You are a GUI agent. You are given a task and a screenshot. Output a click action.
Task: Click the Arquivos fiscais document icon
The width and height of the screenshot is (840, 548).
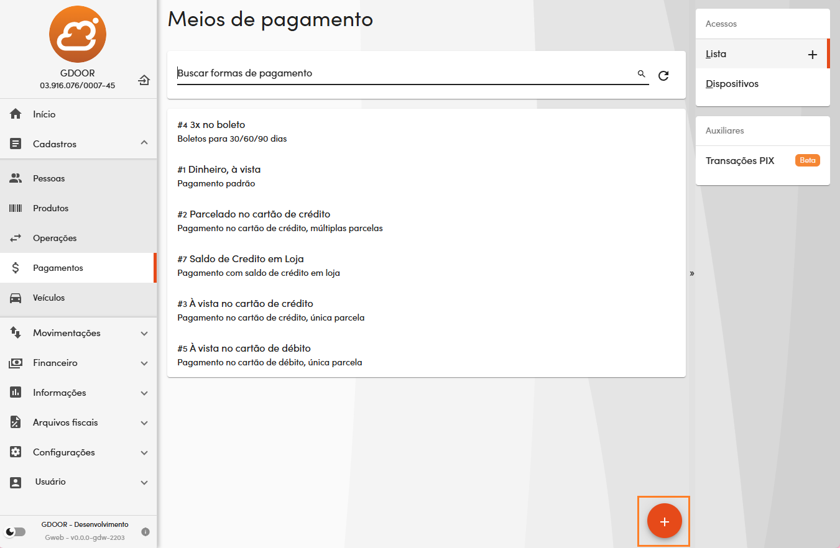pyautogui.click(x=16, y=422)
